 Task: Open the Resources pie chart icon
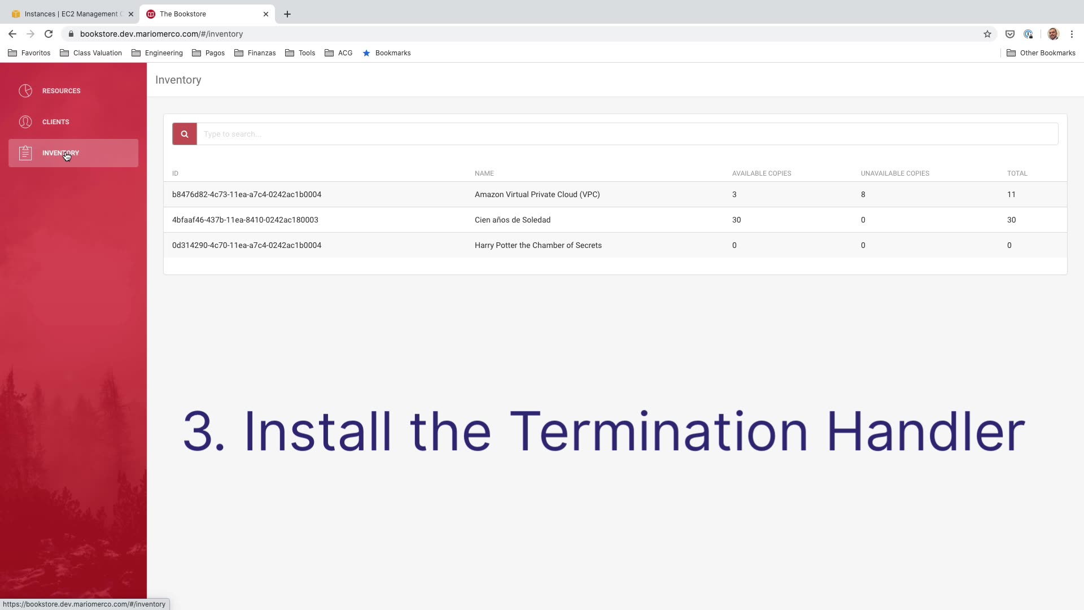25,91
